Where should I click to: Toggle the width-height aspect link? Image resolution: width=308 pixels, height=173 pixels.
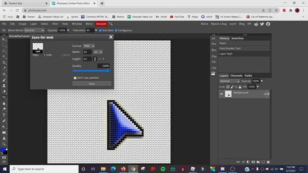[95, 59]
